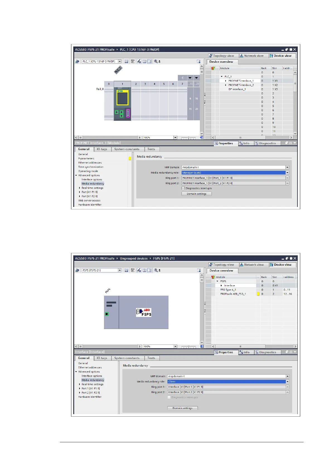332x469 pixels.
Task: Open System constants tab in FSPS properties
Action: pos(127,358)
